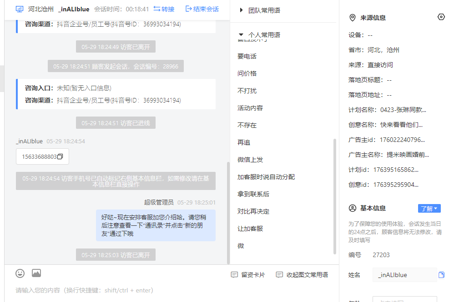This screenshot has height=302, width=449.
Task: Click the location pin icon beside 来源信息
Action: point(353,18)
